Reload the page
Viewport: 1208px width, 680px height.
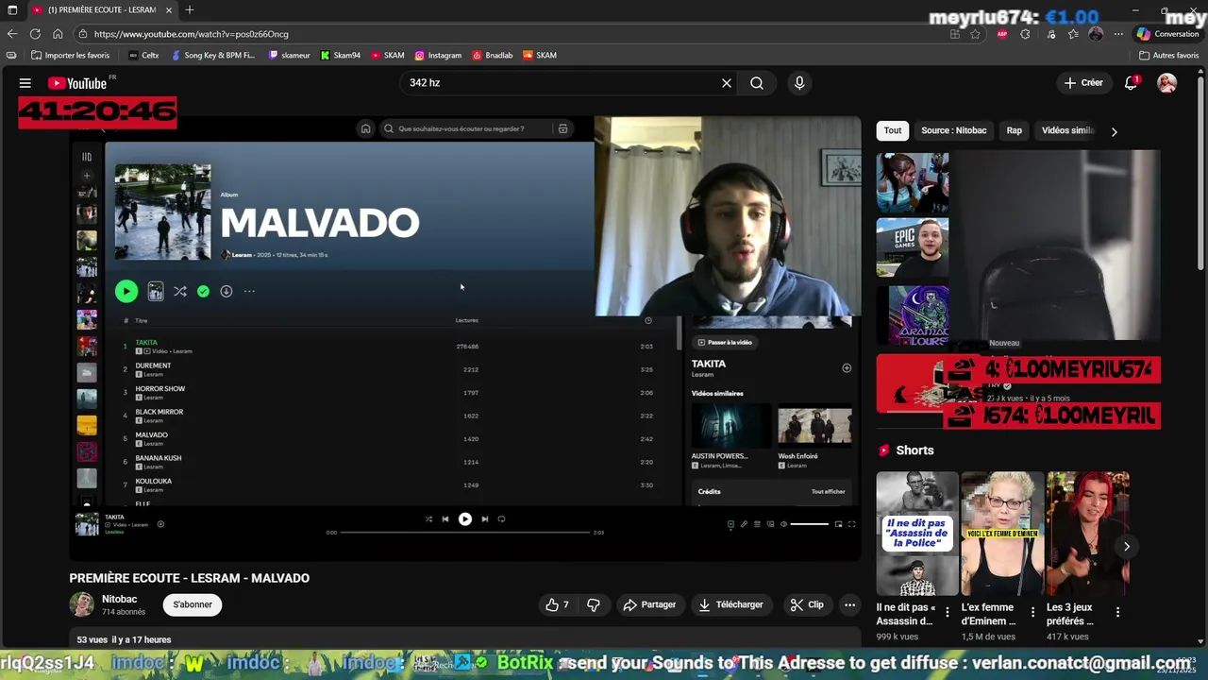click(x=35, y=34)
